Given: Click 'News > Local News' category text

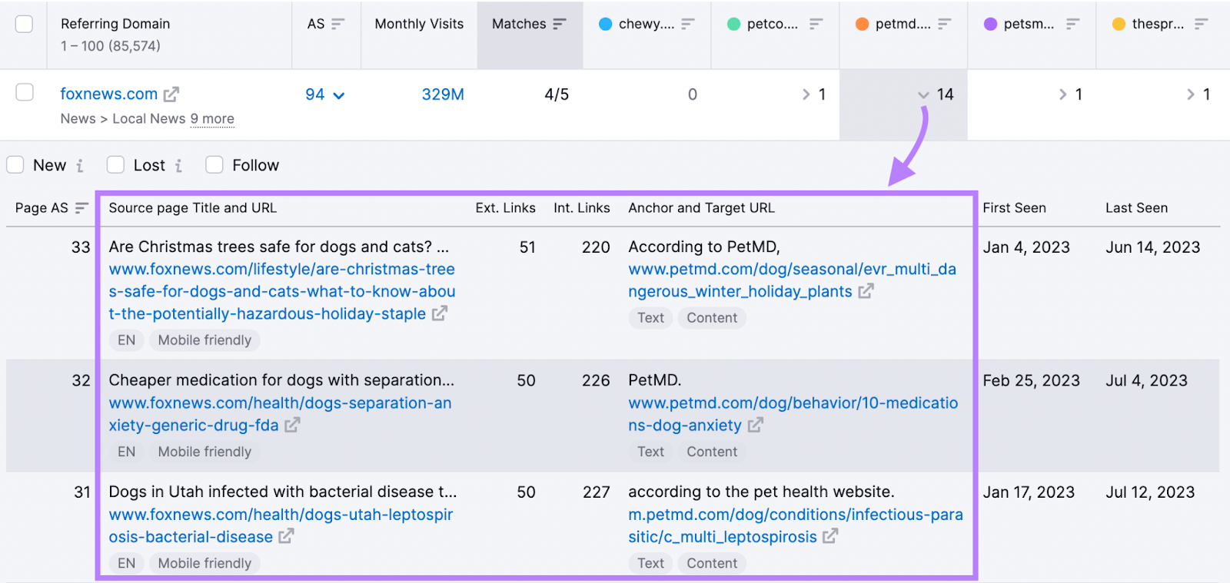Looking at the screenshot, I should pyautogui.click(x=123, y=119).
